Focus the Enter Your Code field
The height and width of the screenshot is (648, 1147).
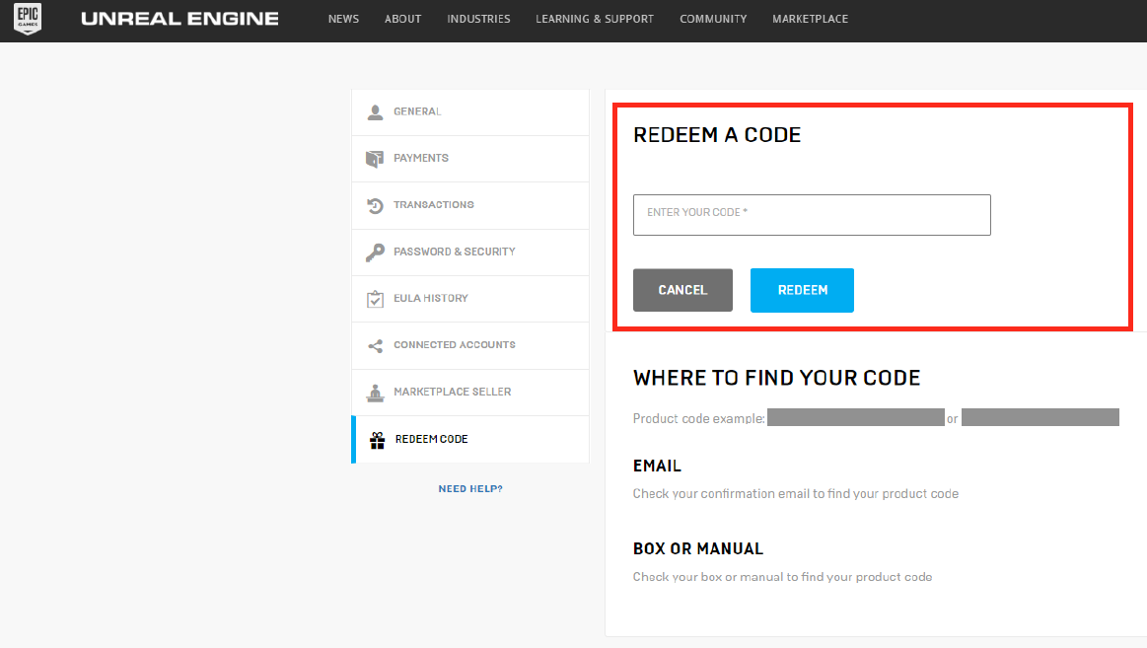[x=812, y=215]
